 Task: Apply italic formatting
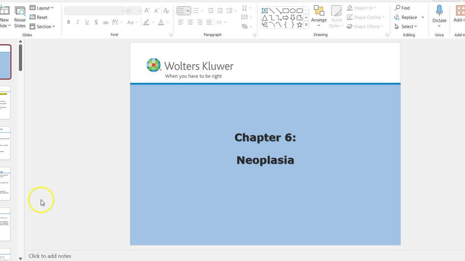[x=78, y=22]
